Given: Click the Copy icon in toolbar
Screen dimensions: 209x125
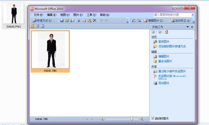Looking at the screenshot, I should tap(84, 21).
